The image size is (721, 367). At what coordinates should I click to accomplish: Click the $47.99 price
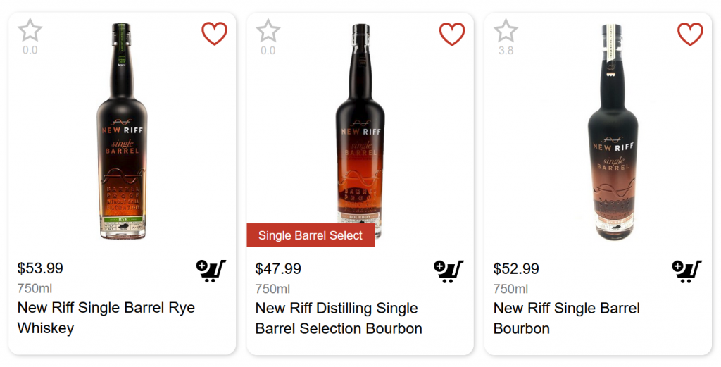[278, 268]
